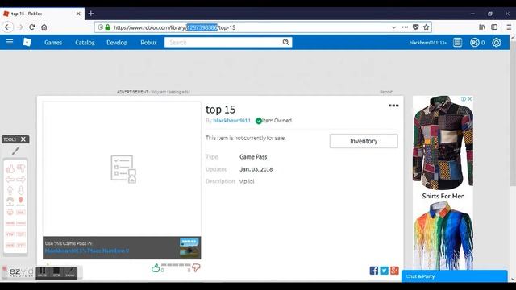Pick the right arrow stamp
This screenshot has width=516, height=290.
point(21,180)
